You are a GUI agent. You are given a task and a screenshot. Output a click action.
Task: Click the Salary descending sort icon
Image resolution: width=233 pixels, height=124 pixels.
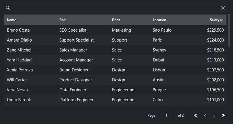[222, 20]
